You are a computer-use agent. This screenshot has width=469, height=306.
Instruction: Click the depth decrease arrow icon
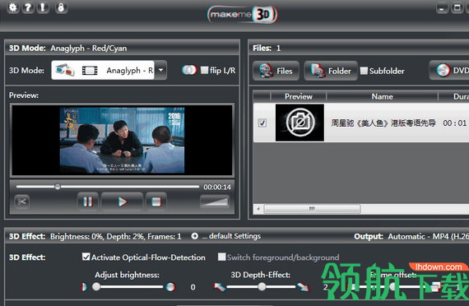[220, 287]
